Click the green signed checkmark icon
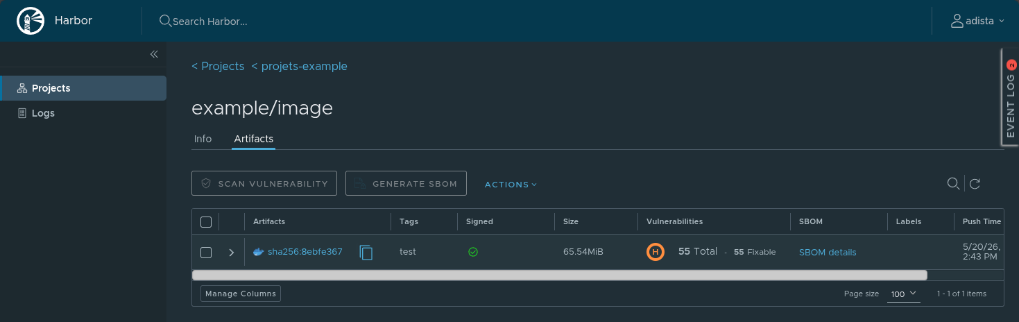Viewport: 1019px width, 322px height. (x=473, y=252)
